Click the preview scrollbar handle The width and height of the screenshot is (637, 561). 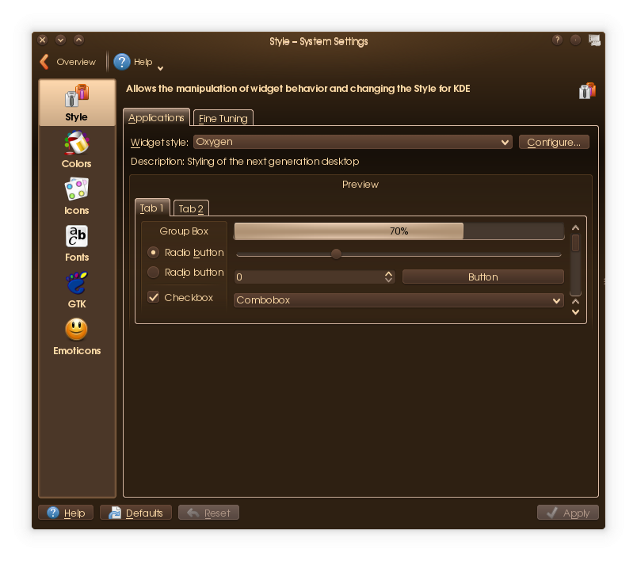click(x=575, y=243)
